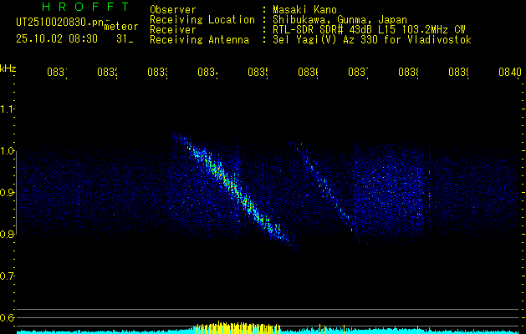
Task: Click the 0.6 kHz frequency label
Action: (7, 317)
